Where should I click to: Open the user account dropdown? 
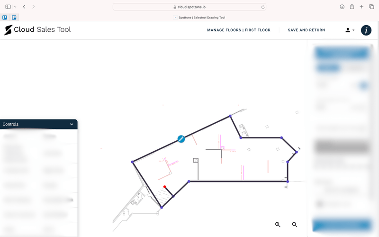350,30
